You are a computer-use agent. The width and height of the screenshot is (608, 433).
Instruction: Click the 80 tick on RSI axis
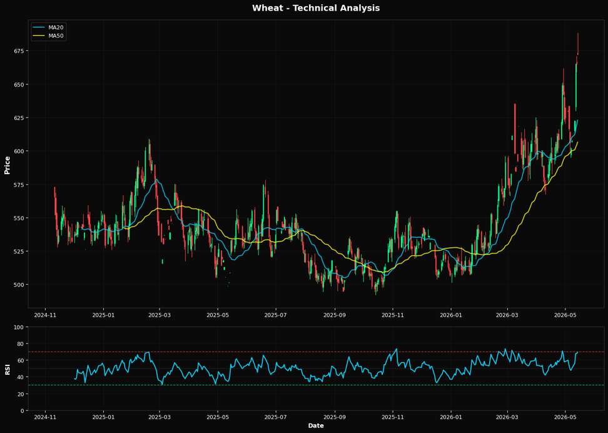(x=22, y=344)
